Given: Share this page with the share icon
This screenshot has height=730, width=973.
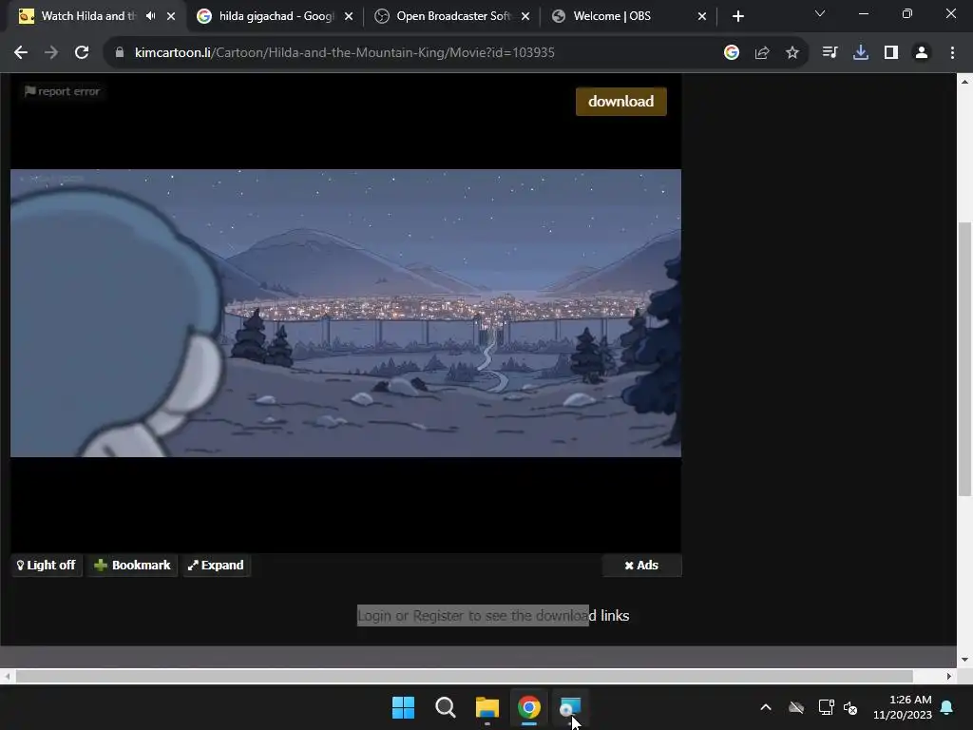Looking at the screenshot, I should click(x=762, y=53).
